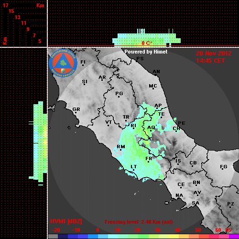Screen dimensions: 239x239
Task: Click the FI city label
Action: click(x=83, y=62)
